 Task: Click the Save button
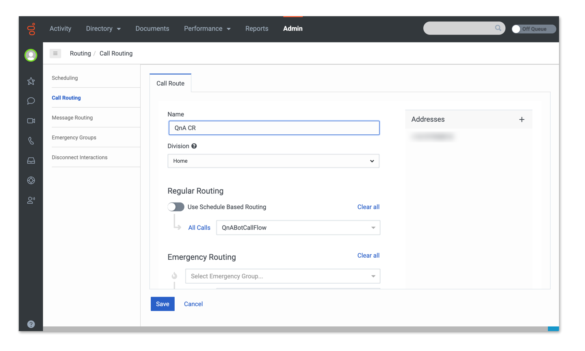click(162, 304)
